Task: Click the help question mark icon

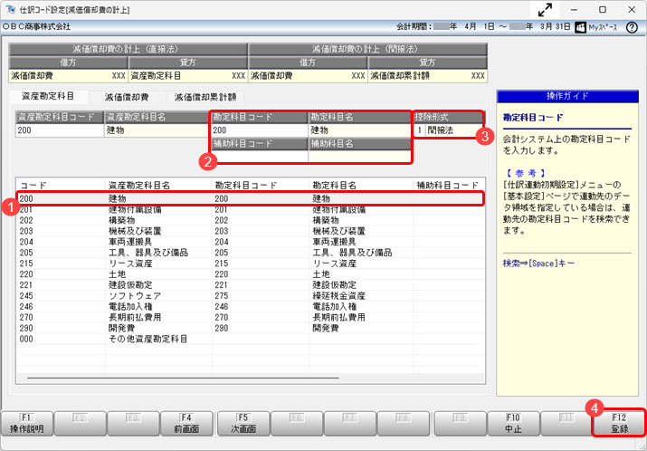Action: (632, 28)
